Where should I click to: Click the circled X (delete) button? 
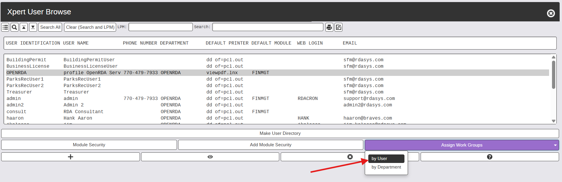pos(350,157)
